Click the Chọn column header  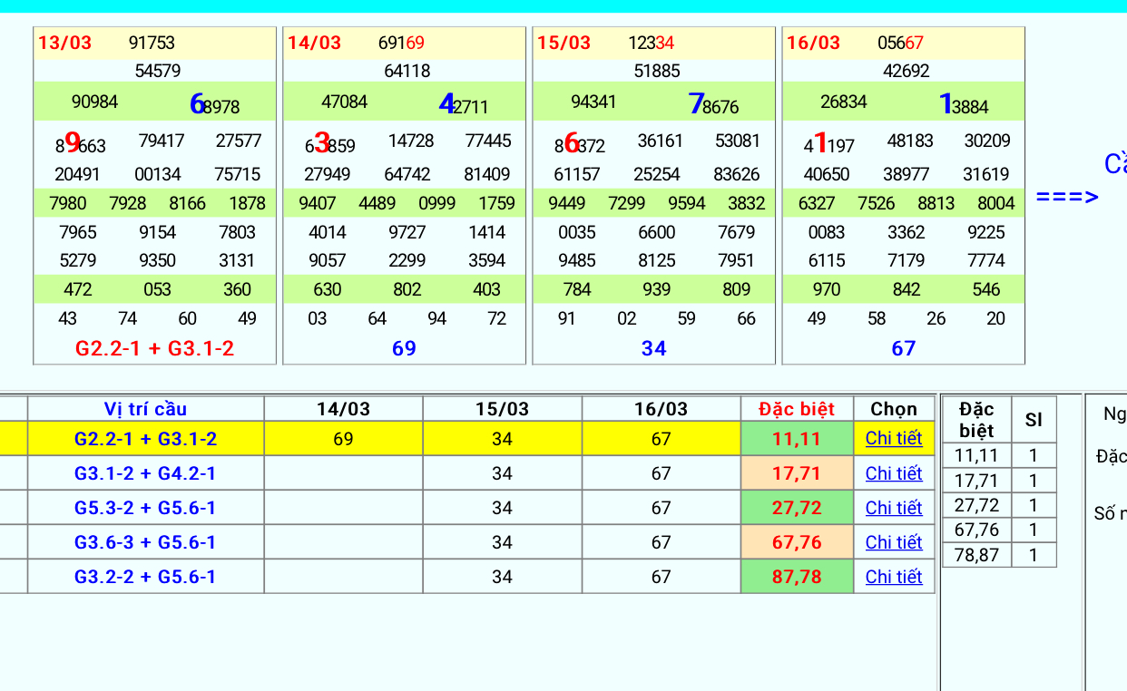(x=893, y=409)
